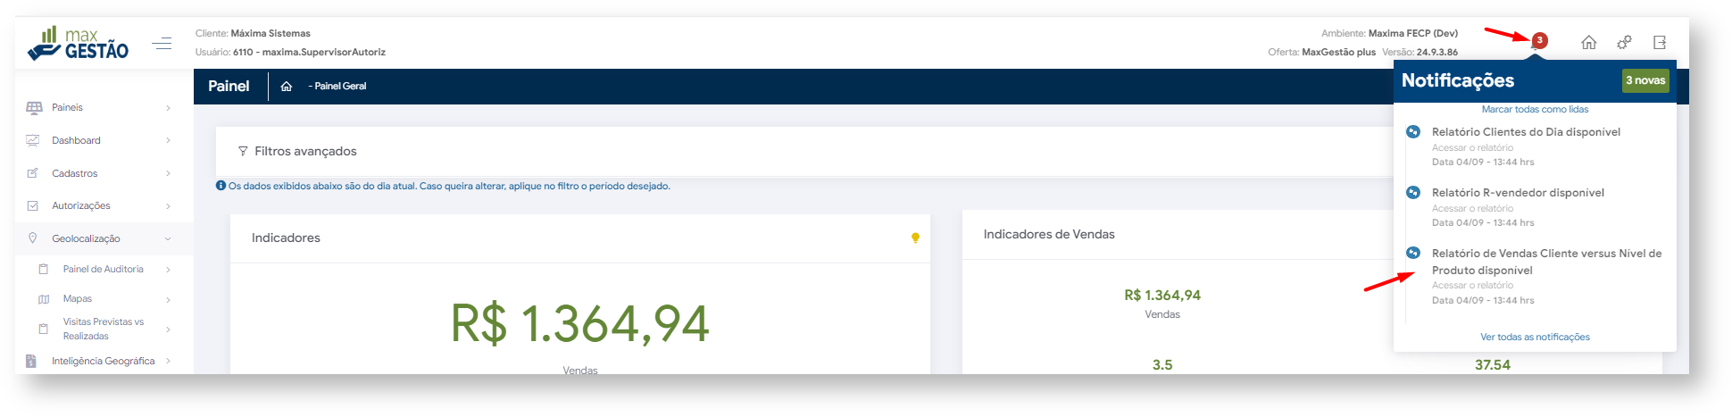Click icon of Relatório R-vendedor notification
This screenshot has width=1732, height=417.
(x=1413, y=193)
